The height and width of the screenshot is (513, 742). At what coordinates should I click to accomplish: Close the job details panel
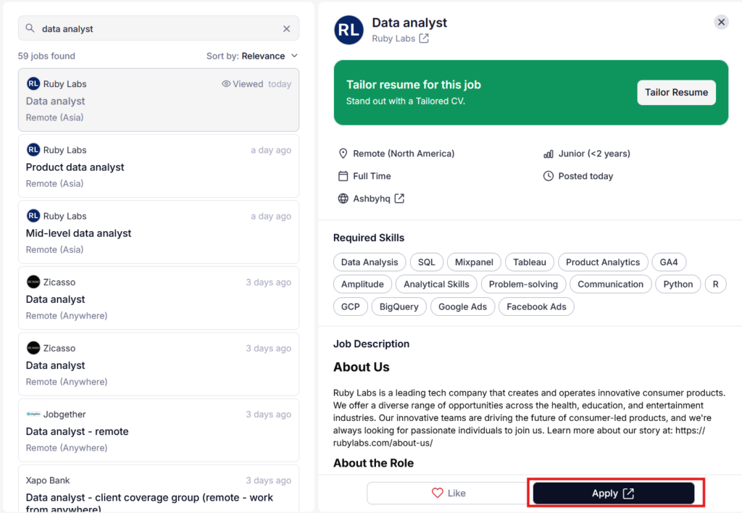pos(721,22)
